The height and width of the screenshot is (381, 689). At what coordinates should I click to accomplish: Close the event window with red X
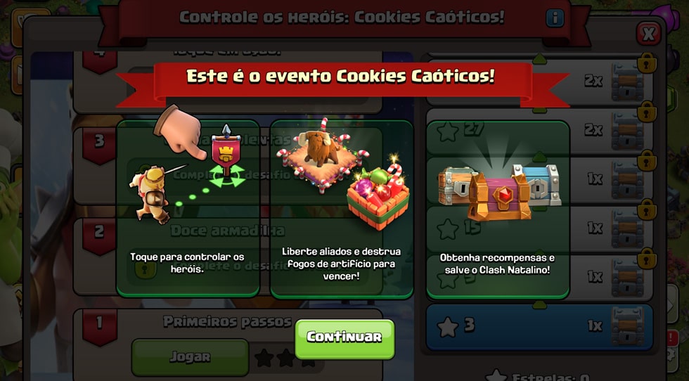coord(648,34)
